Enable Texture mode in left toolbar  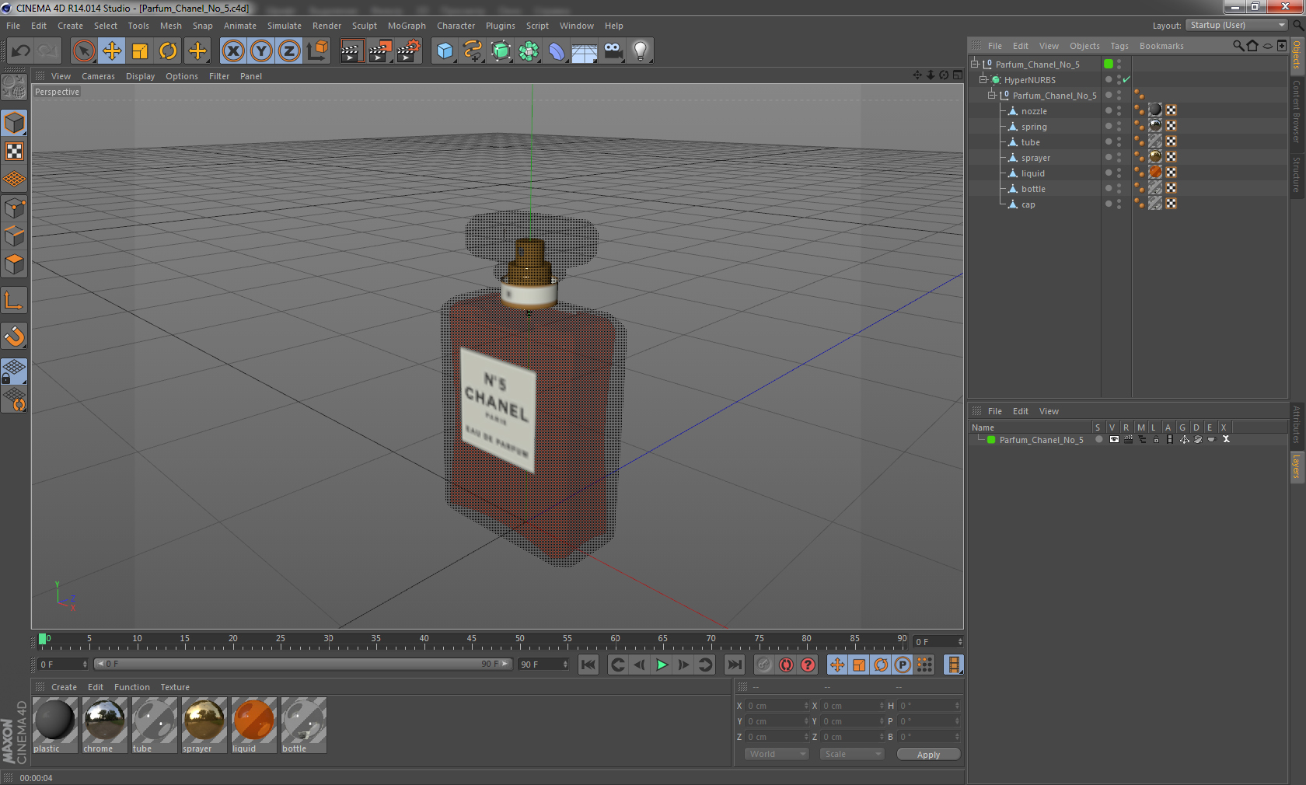[15, 151]
